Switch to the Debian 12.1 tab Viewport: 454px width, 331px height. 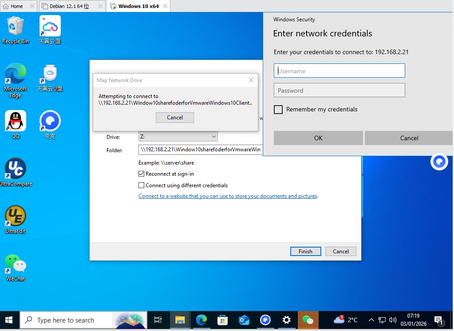70,6
